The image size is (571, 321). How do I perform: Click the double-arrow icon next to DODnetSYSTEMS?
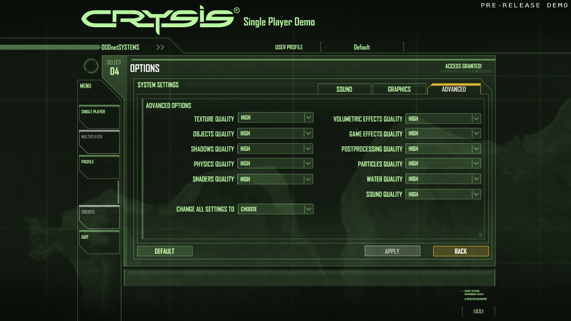[x=160, y=47]
